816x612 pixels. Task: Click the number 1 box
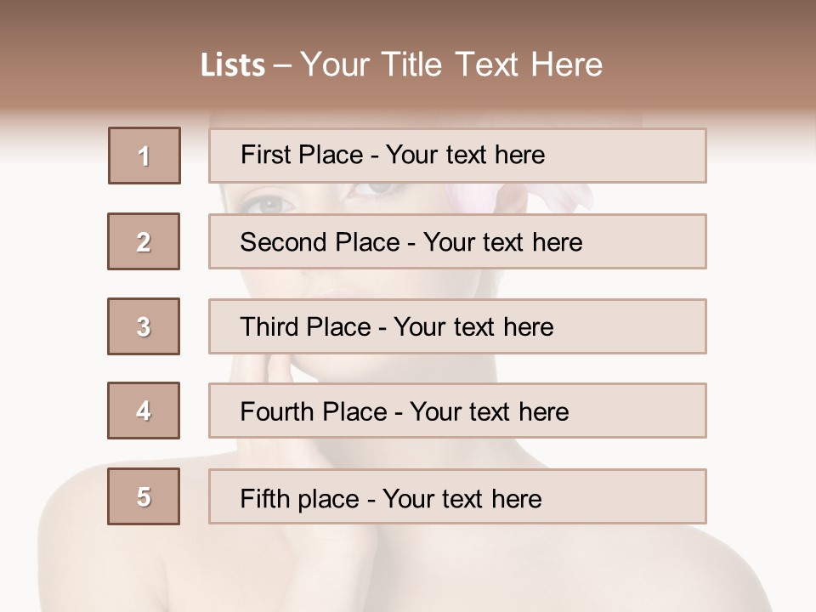click(x=144, y=156)
